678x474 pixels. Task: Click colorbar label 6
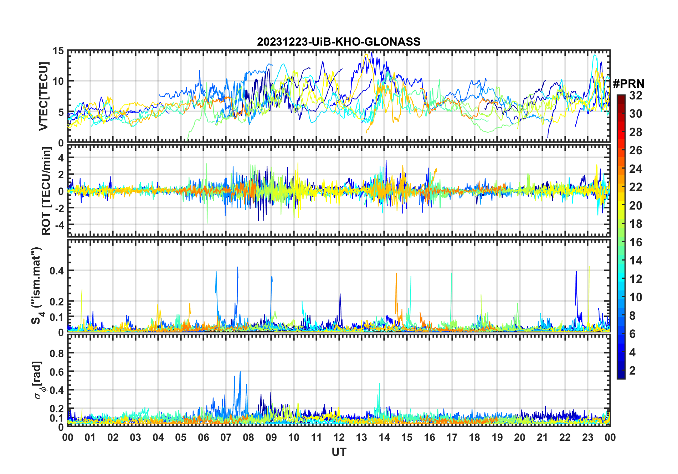pos(633,334)
